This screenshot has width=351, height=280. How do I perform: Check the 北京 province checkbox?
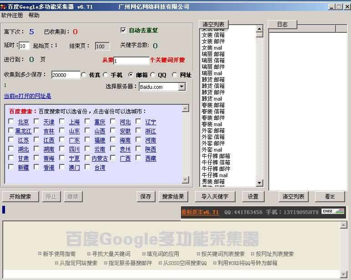click(11, 121)
